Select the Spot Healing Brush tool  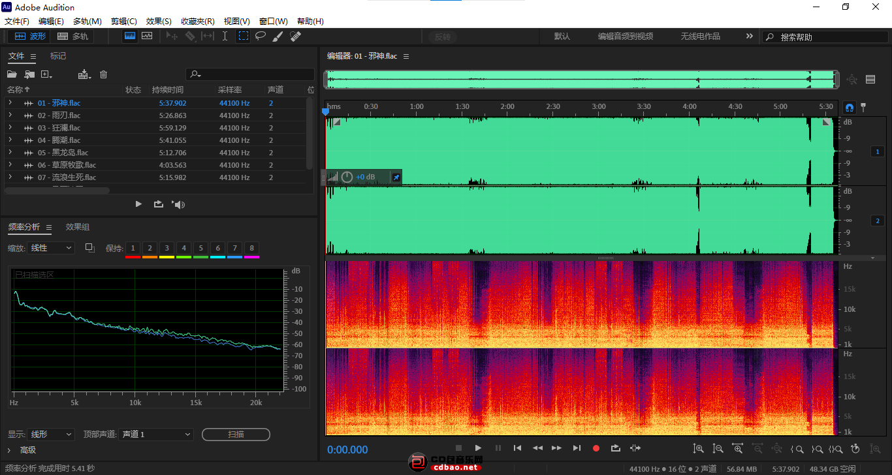point(295,37)
